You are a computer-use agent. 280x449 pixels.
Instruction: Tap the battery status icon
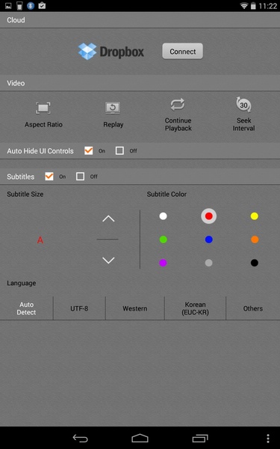[253, 6]
